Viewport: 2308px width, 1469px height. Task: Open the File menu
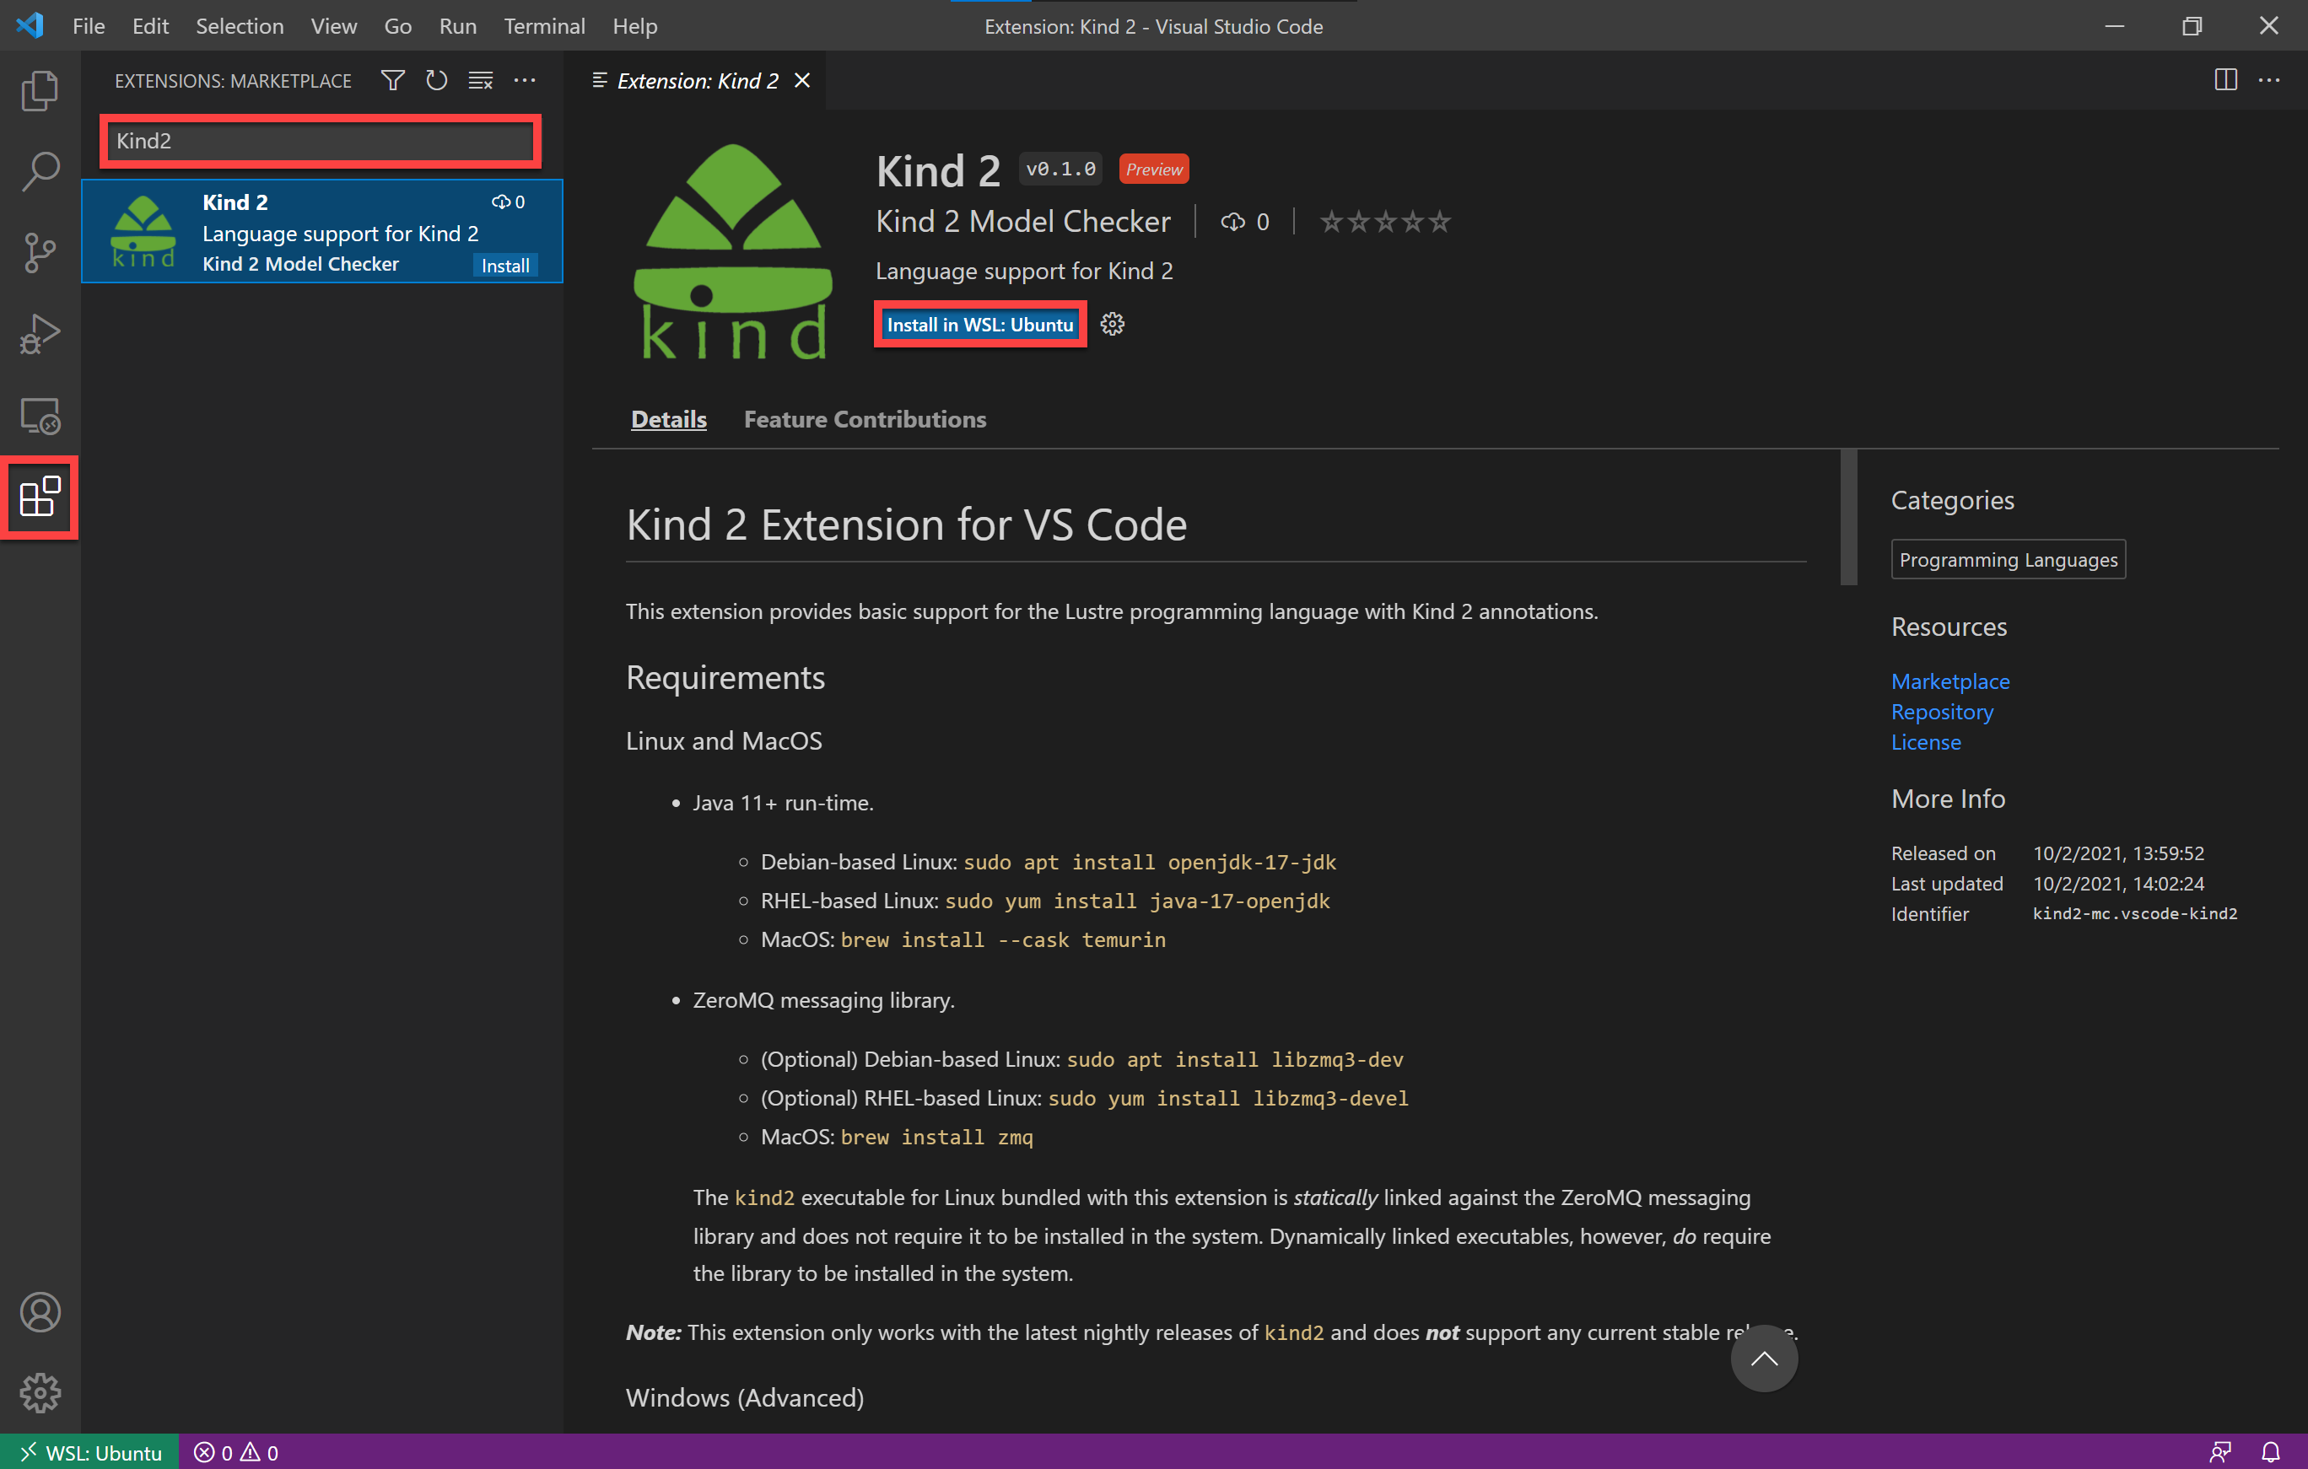89,26
